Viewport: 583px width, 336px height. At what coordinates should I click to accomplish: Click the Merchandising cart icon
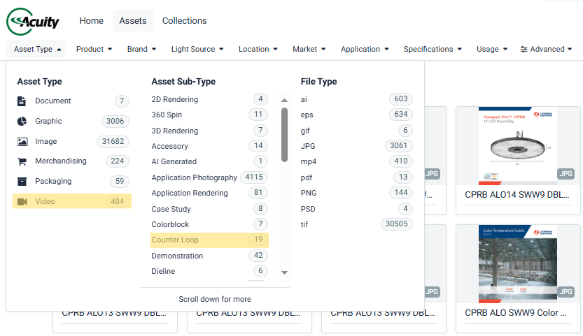(22, 161)
